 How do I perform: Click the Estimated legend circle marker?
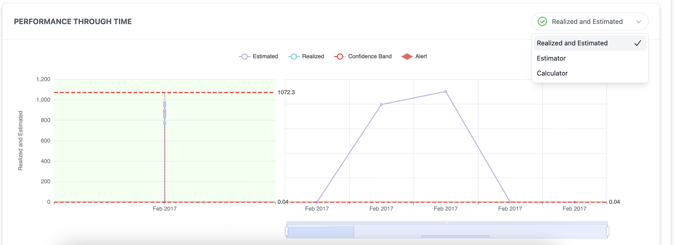tap(244, 56)
